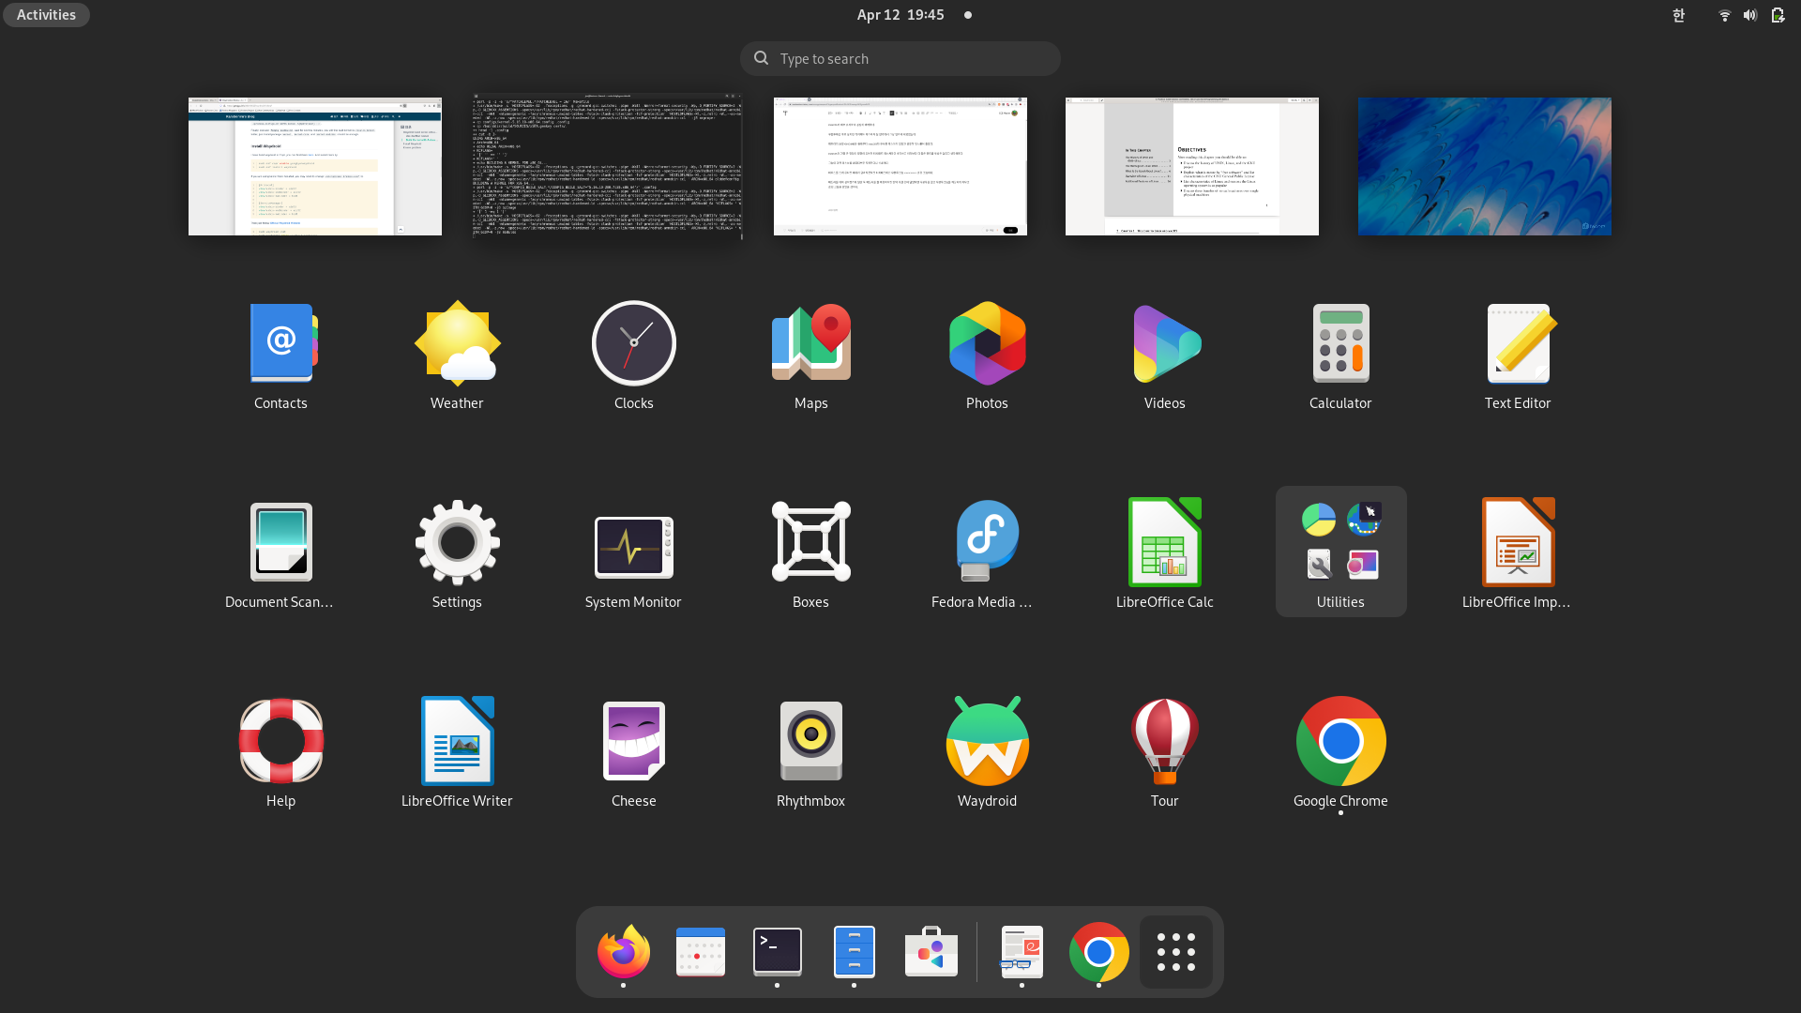Open the Settings gear app
The height and width of the screenshot is (1013, 1801).
(x=457, y=553)
